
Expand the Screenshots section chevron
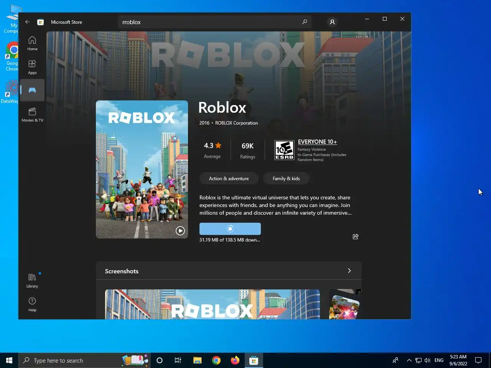point(349,271)
